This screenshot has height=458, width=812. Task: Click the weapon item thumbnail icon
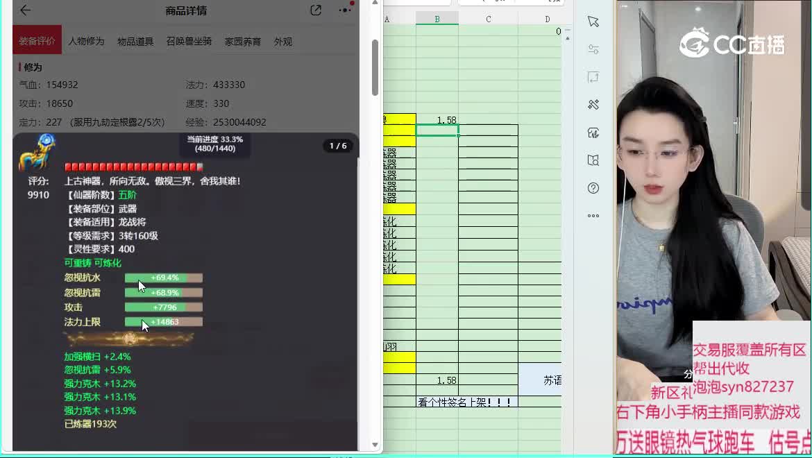(x=37, y=153)
